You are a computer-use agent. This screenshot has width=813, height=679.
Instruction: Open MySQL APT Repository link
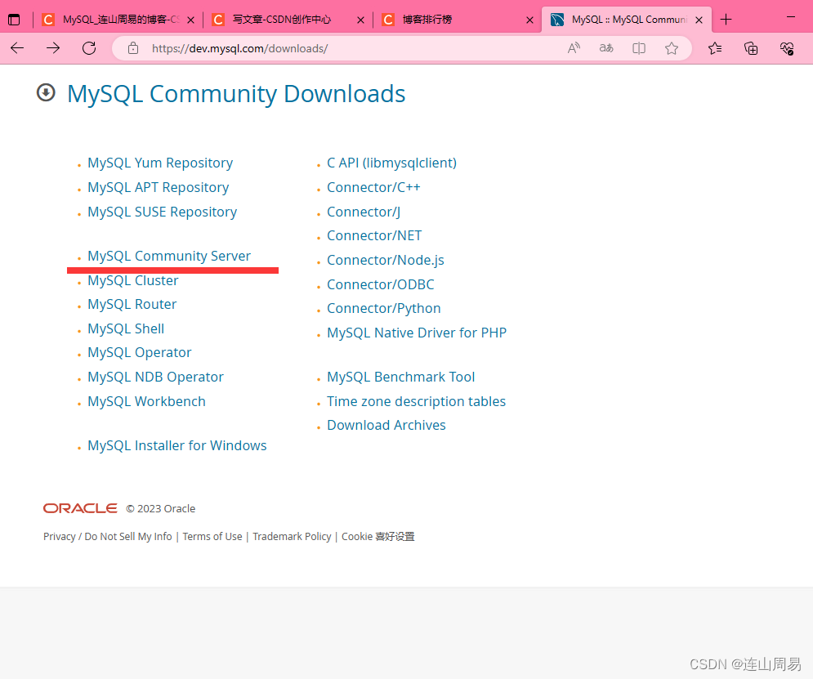159,187
